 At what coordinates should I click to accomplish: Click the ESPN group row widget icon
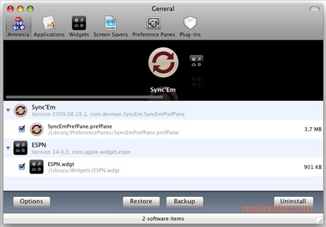click(20, 148)
